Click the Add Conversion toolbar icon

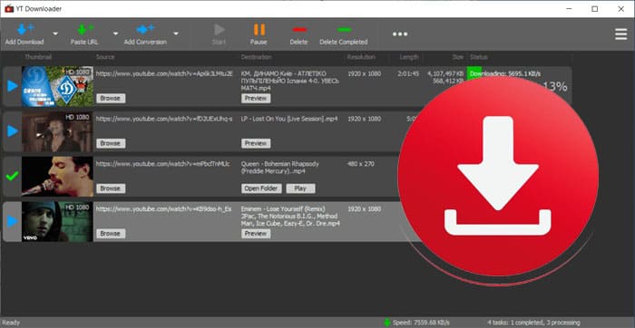point(145,30)
